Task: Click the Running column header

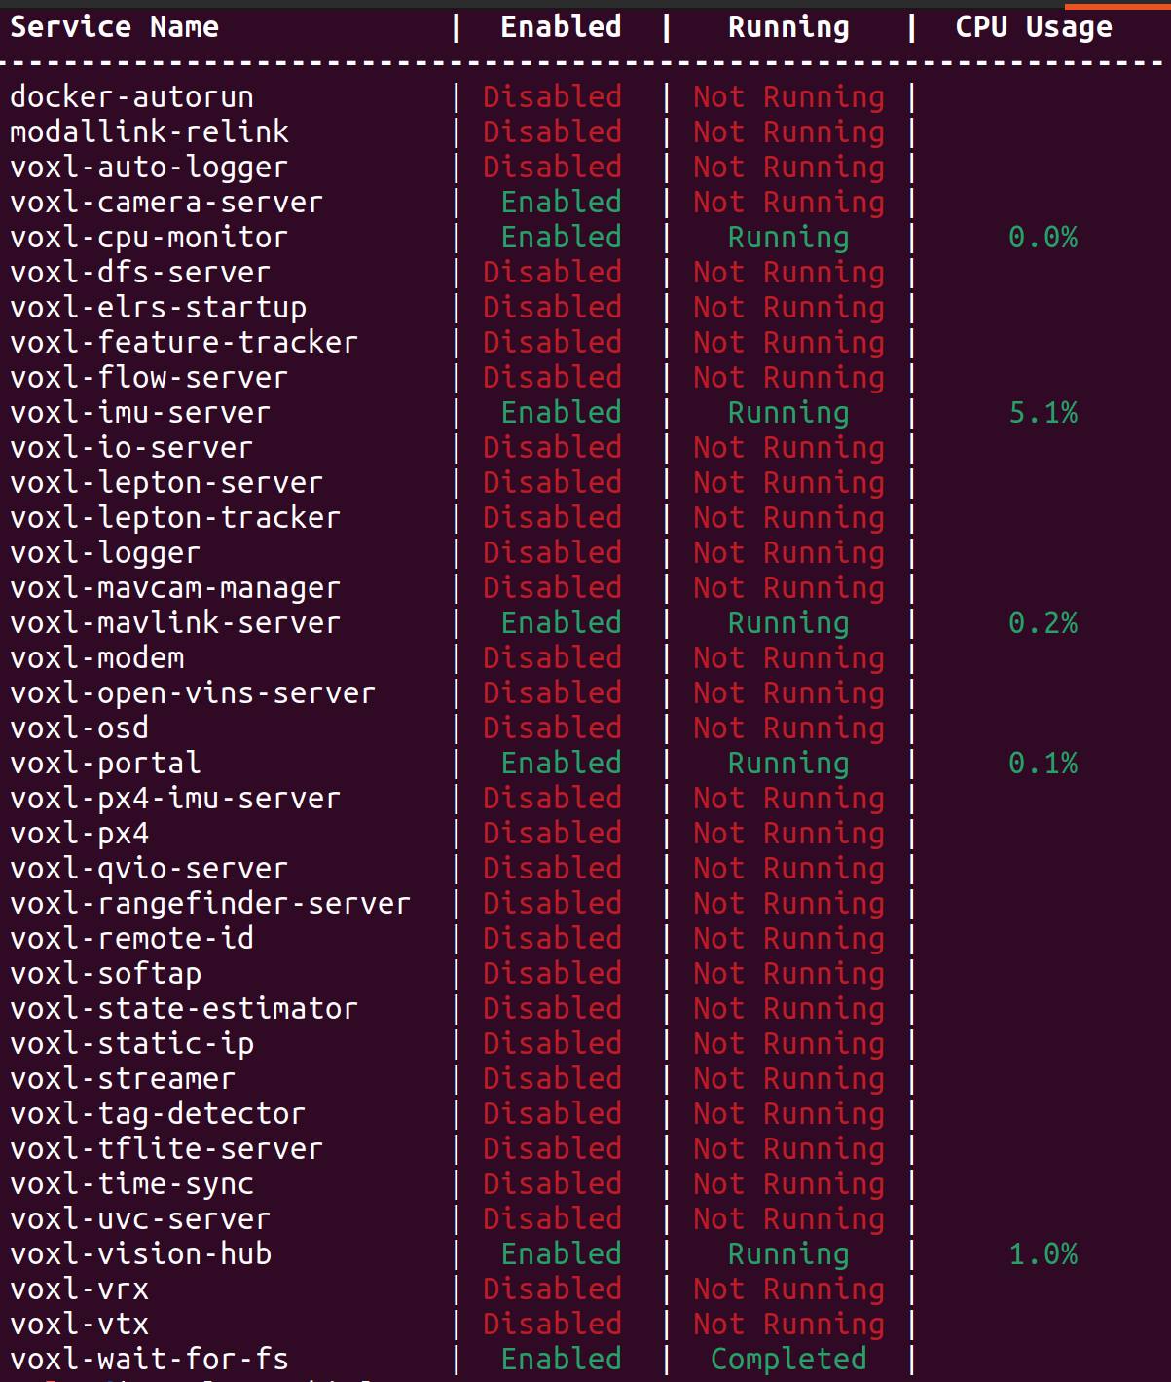Action: click(788, 27)
